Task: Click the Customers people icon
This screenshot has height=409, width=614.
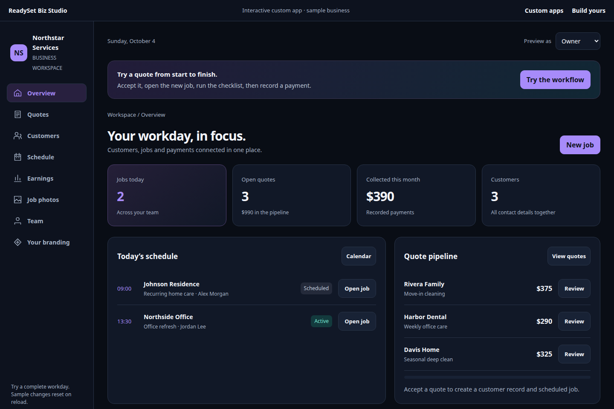Action: click(17, 135)
